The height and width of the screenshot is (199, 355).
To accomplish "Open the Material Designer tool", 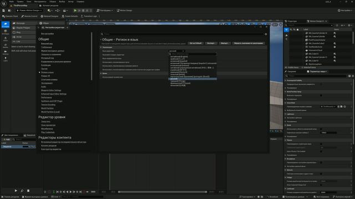I will tap(49, 16).
